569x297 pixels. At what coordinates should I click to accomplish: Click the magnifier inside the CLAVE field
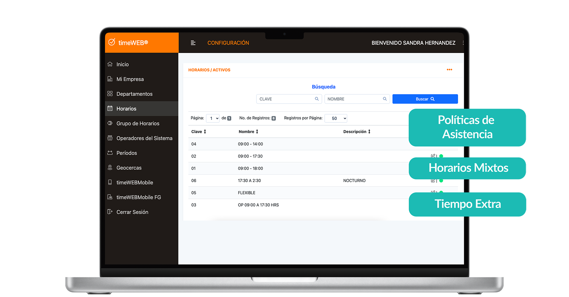tap(317, 99)
